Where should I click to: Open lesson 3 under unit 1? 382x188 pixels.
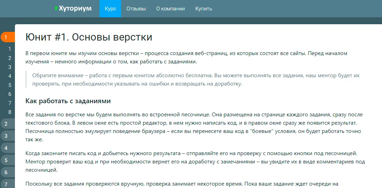(10, 67)
